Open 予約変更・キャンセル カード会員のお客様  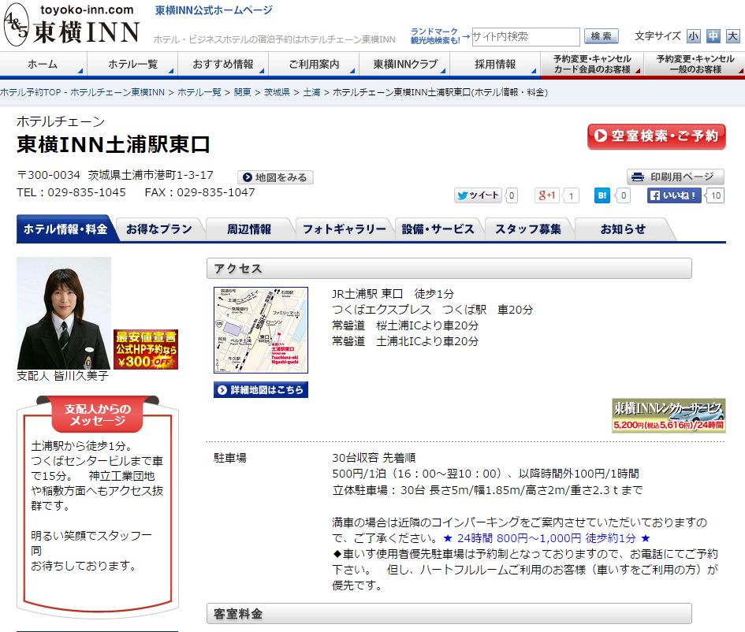tap(592, 64)
